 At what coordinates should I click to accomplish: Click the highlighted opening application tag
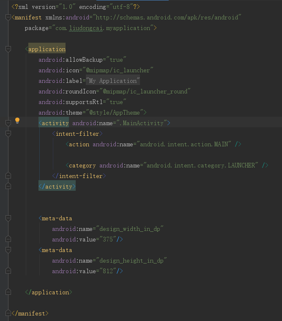[47, 49]
